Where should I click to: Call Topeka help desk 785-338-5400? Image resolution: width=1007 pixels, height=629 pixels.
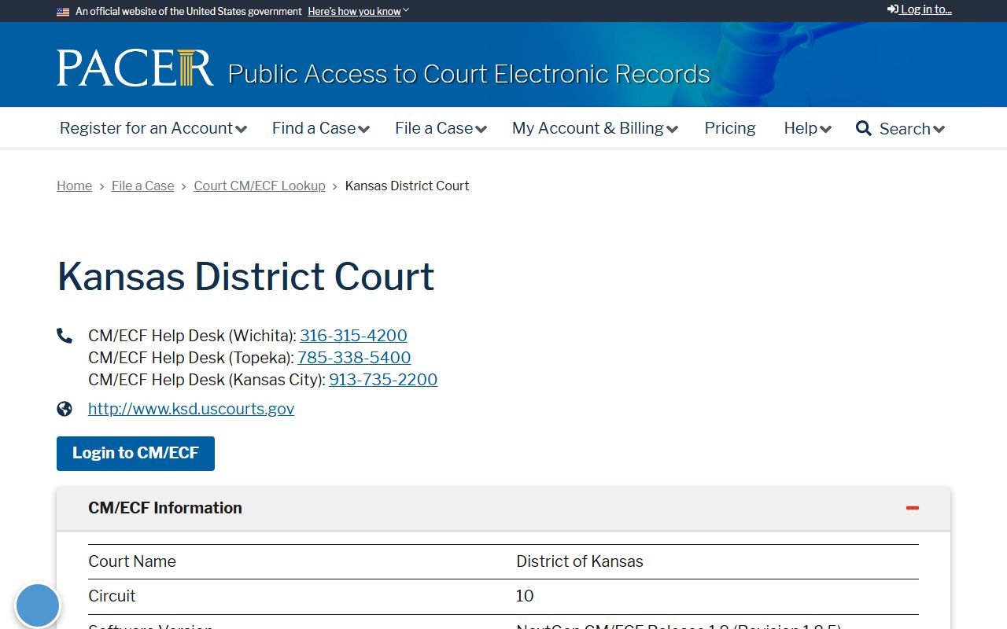coord(354,358)
